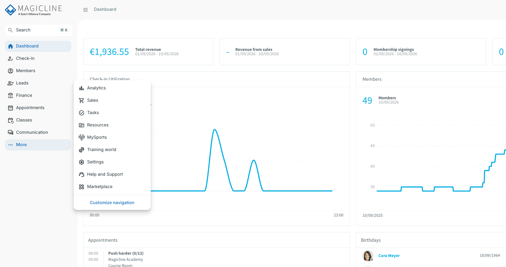The height and width of the screenshot is (267, 506).
Task: Click the Members person icon
Action: point(11,71)
